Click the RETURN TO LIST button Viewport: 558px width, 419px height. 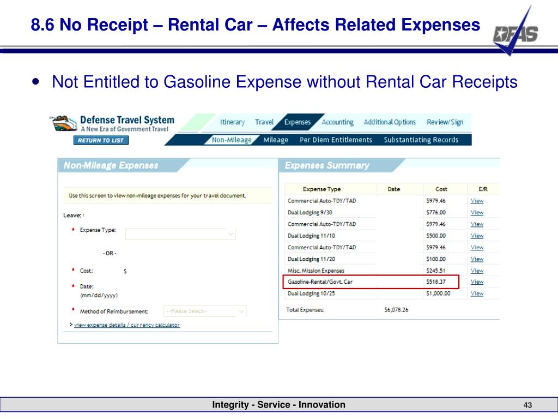[101, 140]
